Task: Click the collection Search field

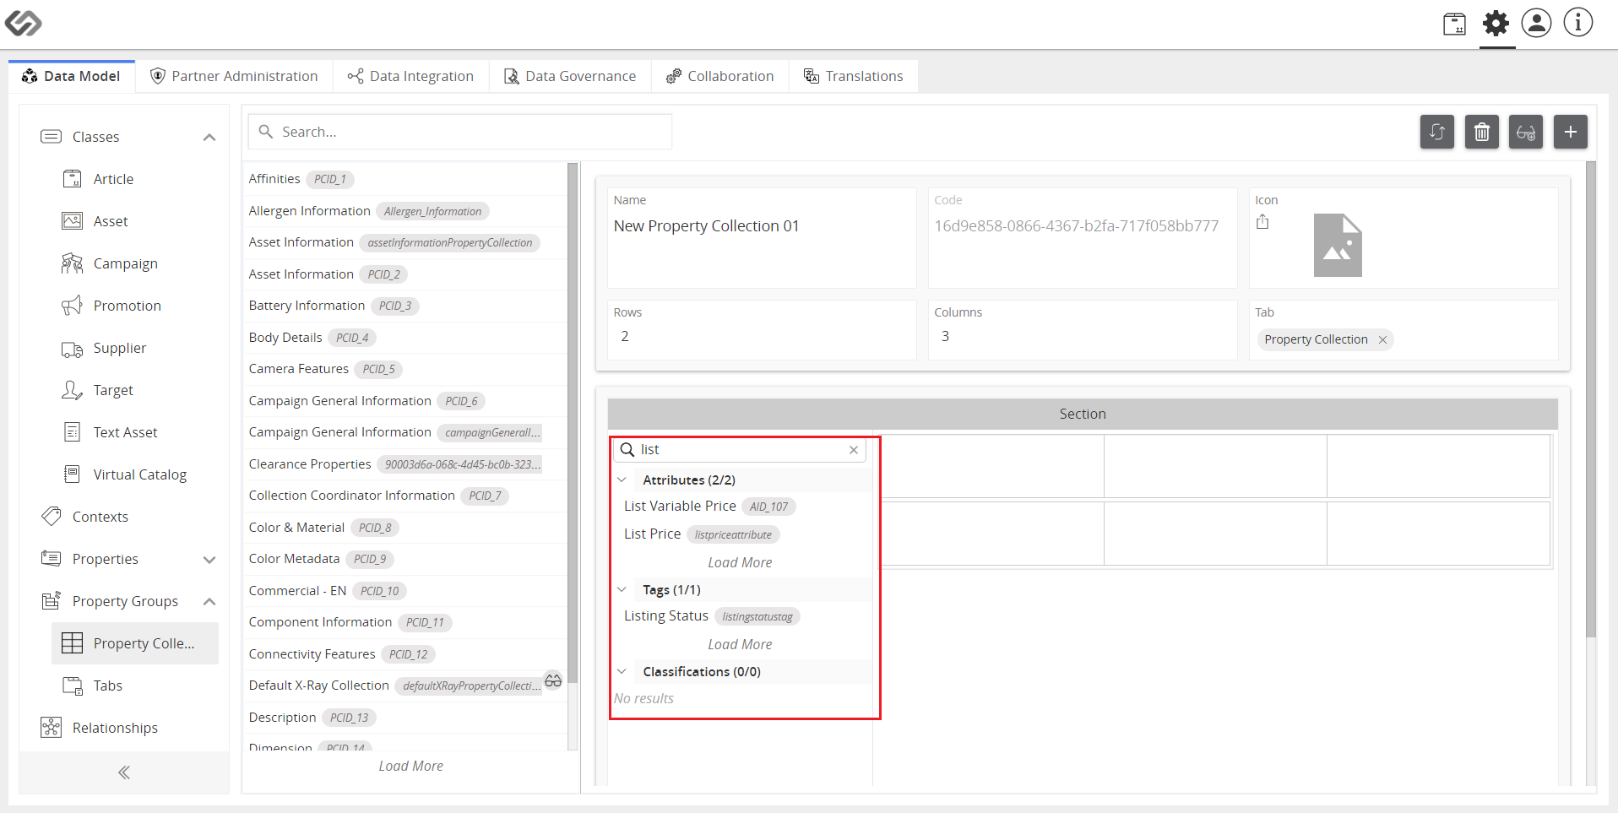Action: point(460,132)
